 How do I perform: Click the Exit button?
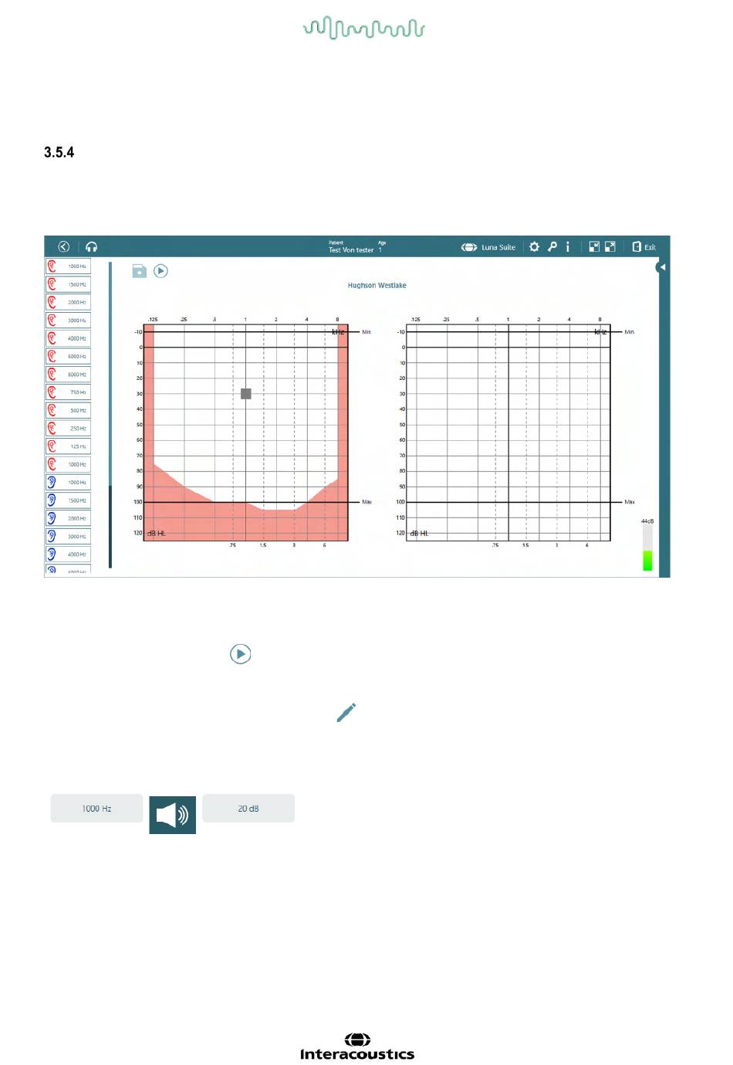(644, 247)
